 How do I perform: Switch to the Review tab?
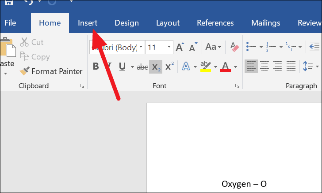point(309,23)
